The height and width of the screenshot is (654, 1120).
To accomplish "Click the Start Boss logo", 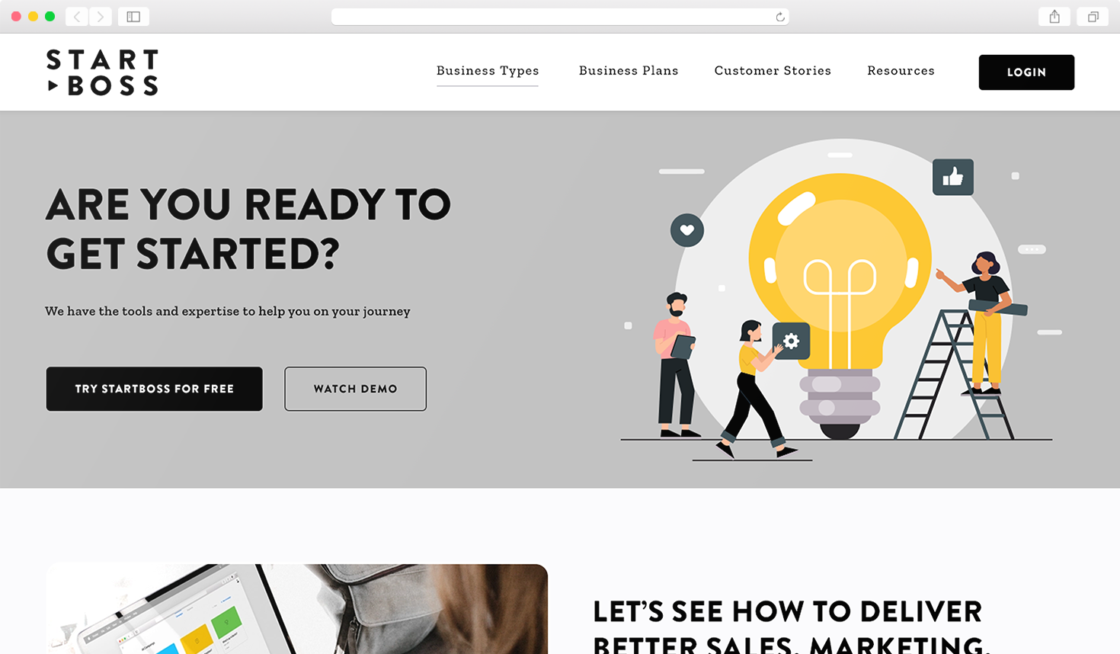I will [102, 72].
